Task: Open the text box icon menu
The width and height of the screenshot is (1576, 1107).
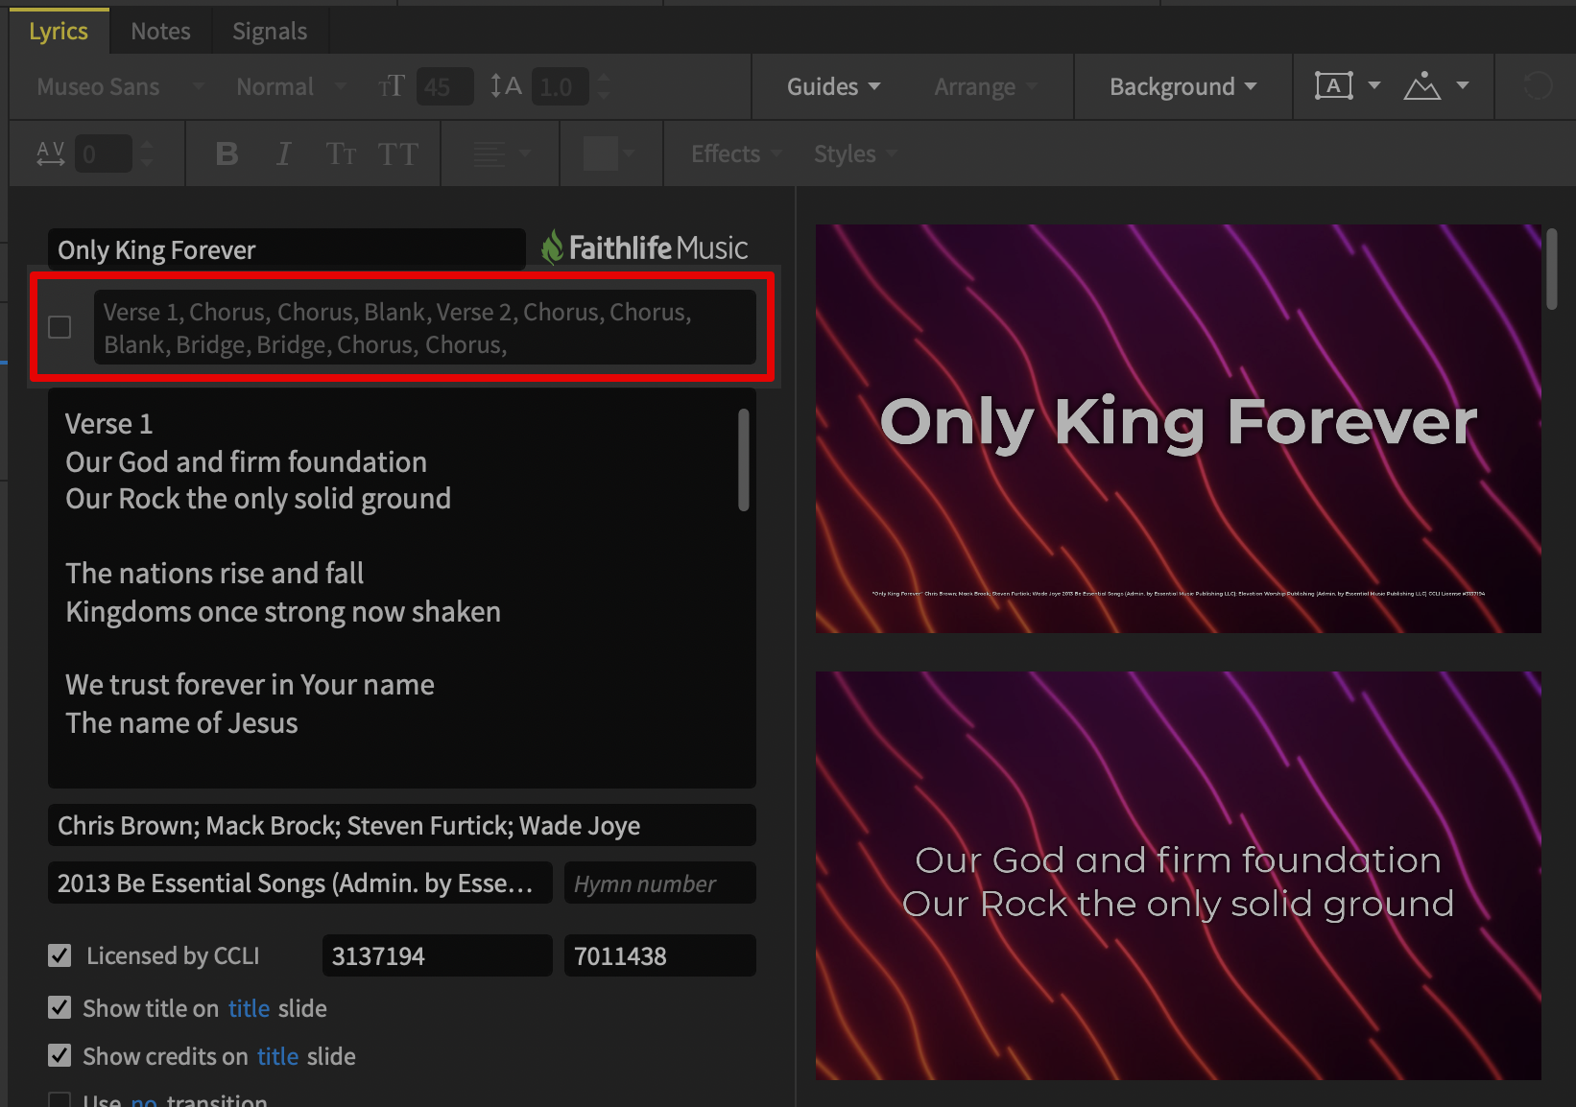Action: click(x=1347, y=86)
